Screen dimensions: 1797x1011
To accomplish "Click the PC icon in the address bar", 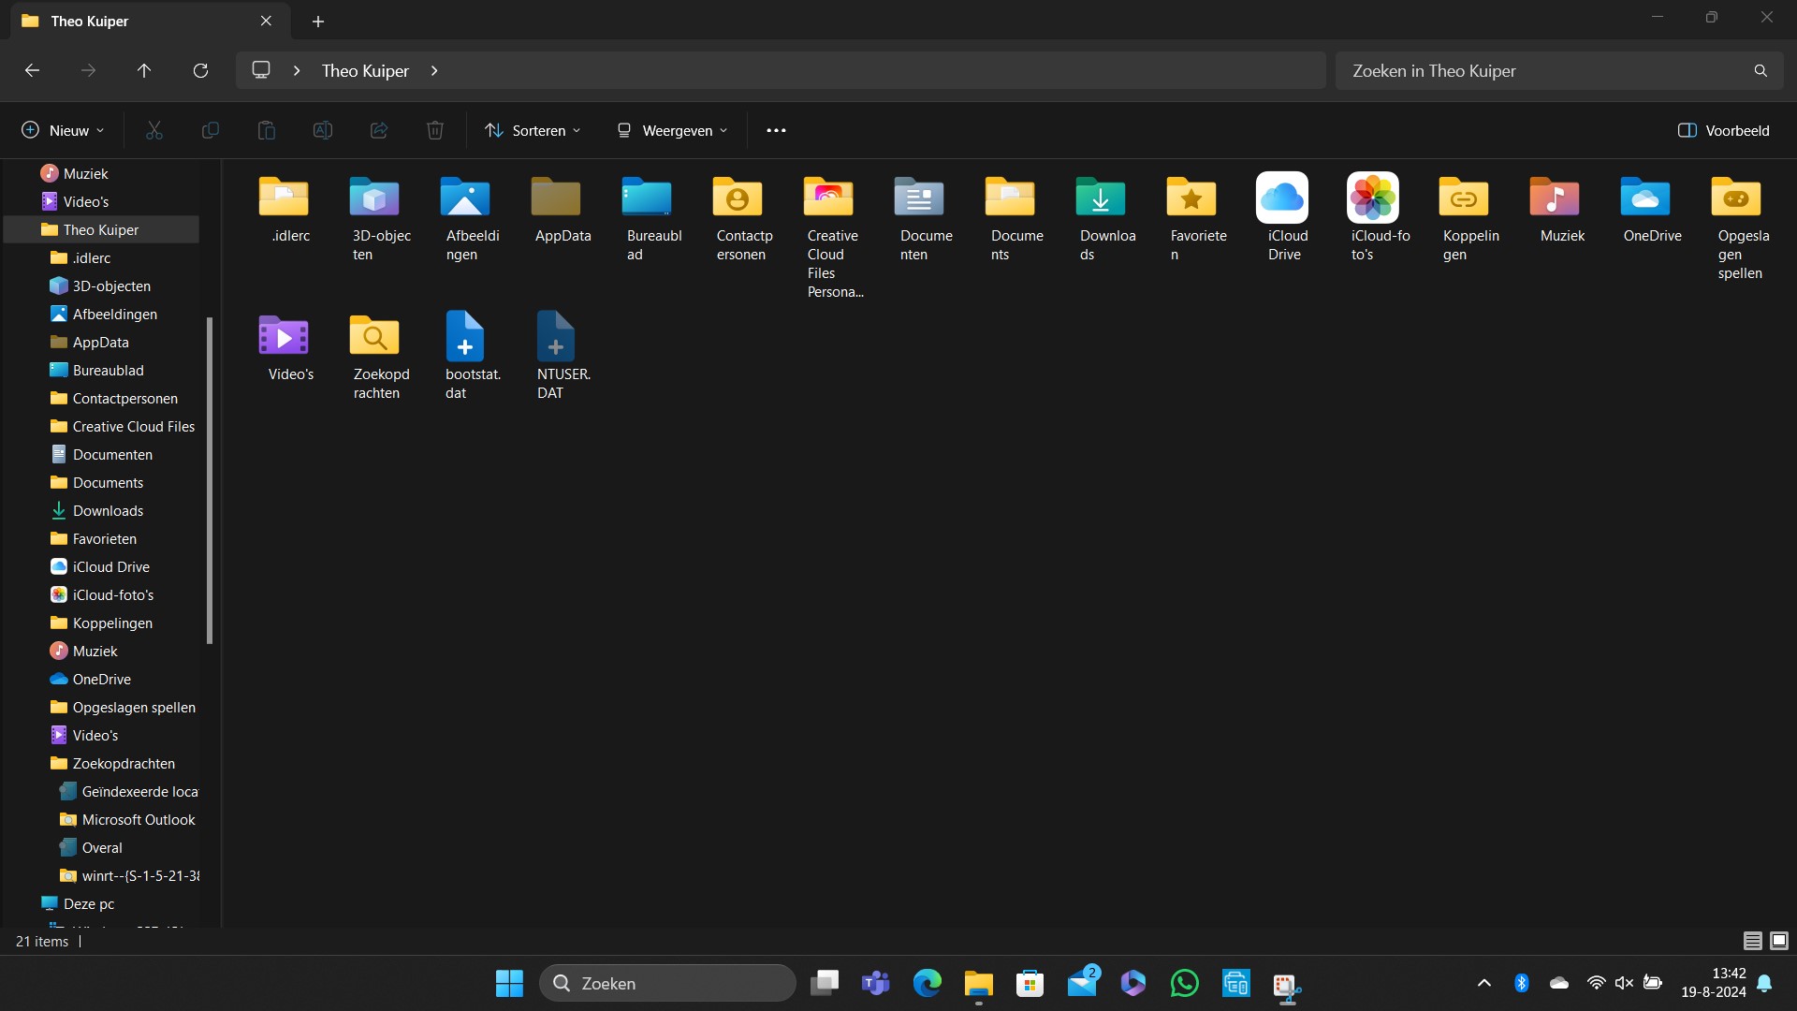I will pyautogui.click(x=261, y=70).
